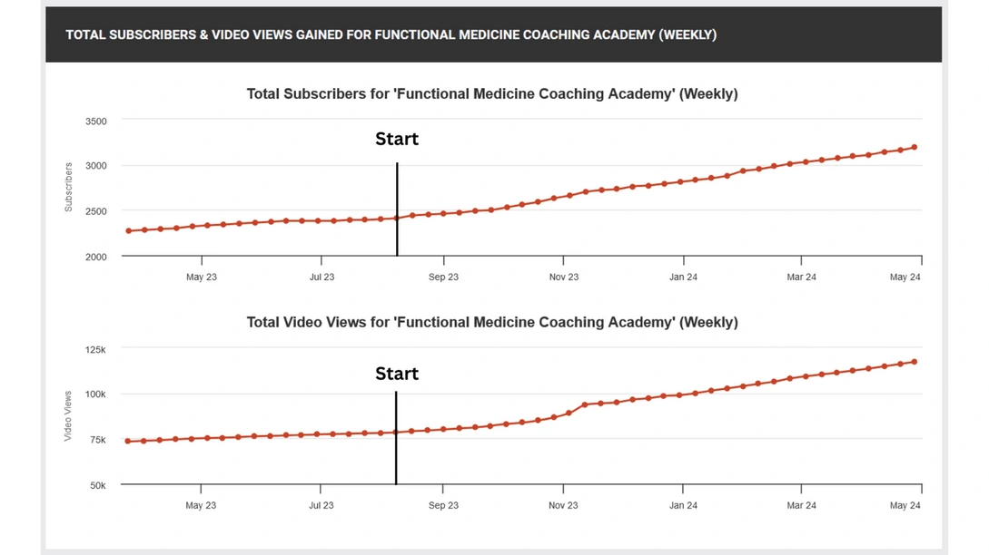Click the 125k label on the Video Views y-axis

[x=95, y=349]
